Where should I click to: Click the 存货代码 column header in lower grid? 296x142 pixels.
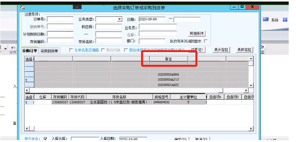pyautogui.click(x=77, y=97)
